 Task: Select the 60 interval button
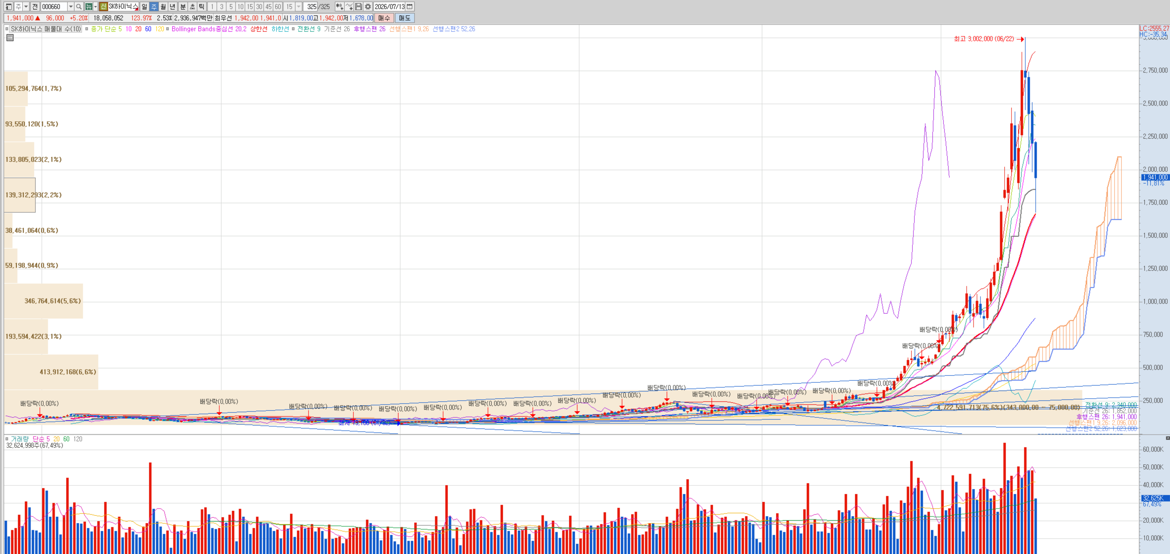coord(278,7)
